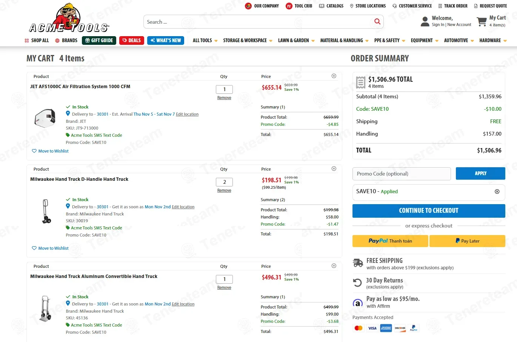
Task: Click the PayPal express checkout button
Action: pyautogui.click(x=390, y=241)
